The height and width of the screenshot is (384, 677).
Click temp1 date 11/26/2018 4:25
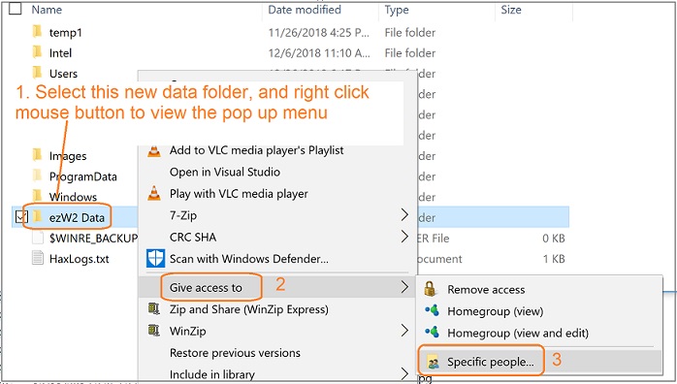pyautogui.click(x=319, y=33)
